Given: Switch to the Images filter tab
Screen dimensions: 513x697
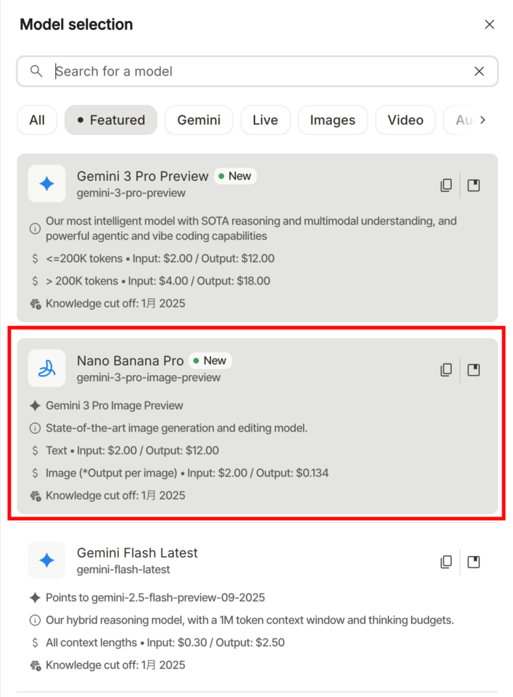Looking at the screenshot, I should click(333, 120).
